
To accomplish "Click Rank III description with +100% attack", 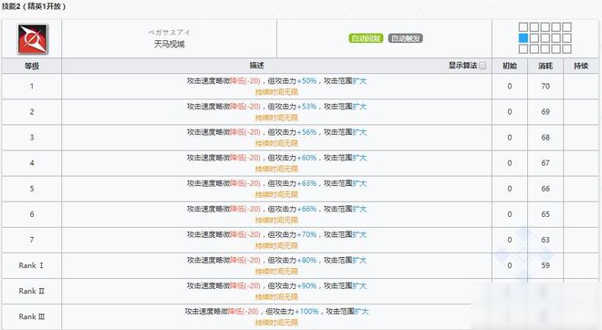I will pyautogui.click(x=276, y=317).
